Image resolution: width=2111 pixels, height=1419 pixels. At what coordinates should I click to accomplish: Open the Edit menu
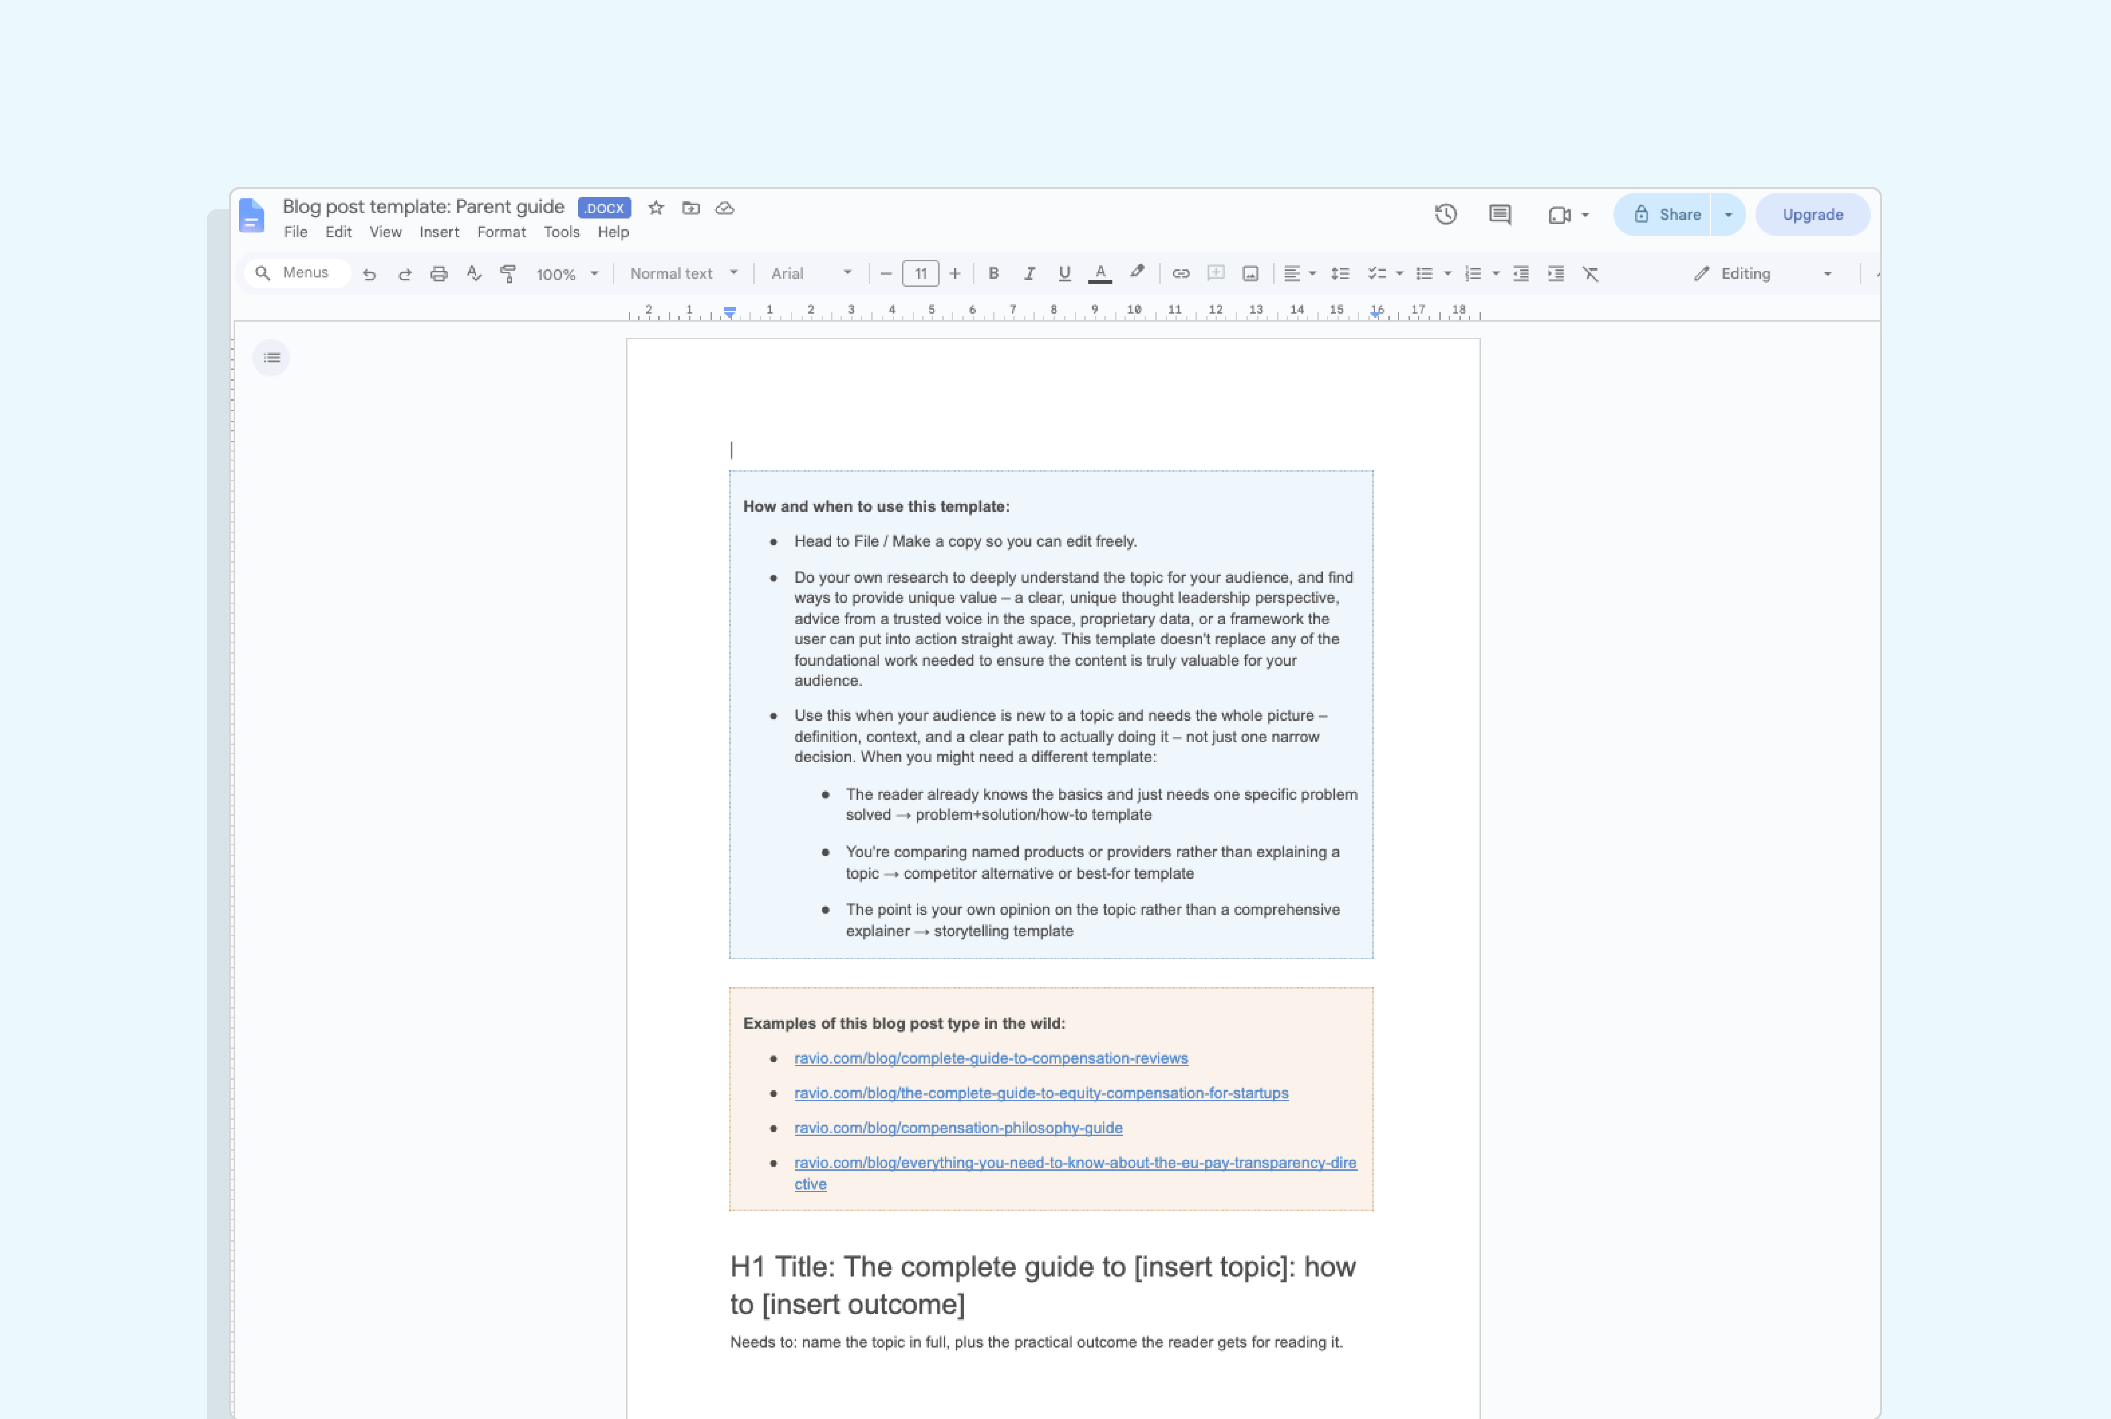(339, 232)
